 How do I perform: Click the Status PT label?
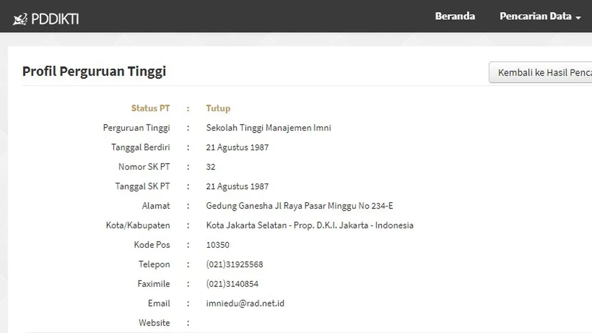[x=150, y=108]
